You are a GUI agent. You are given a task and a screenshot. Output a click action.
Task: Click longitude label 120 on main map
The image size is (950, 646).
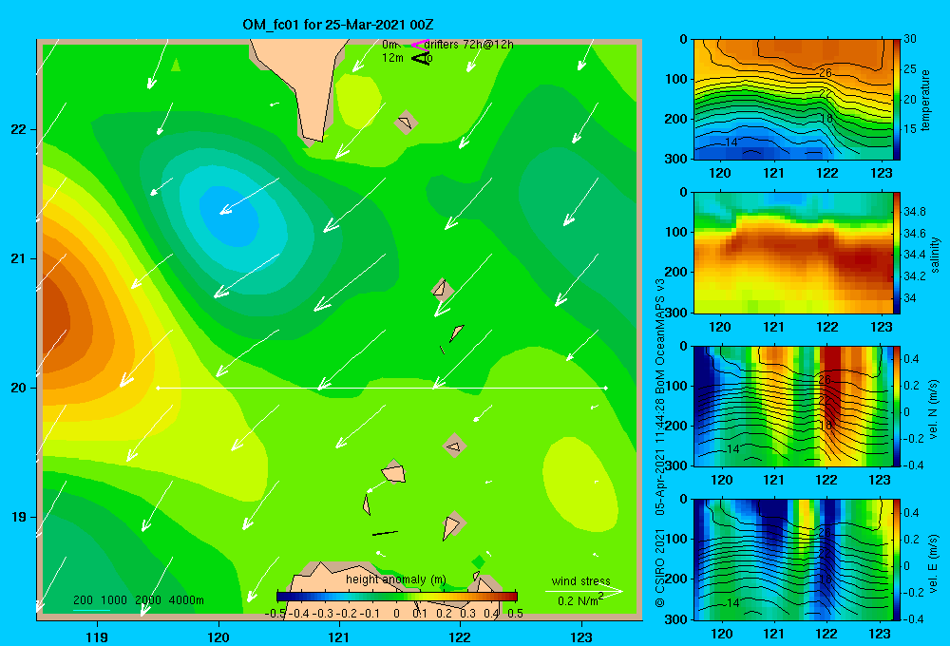(x=218, y=636)
